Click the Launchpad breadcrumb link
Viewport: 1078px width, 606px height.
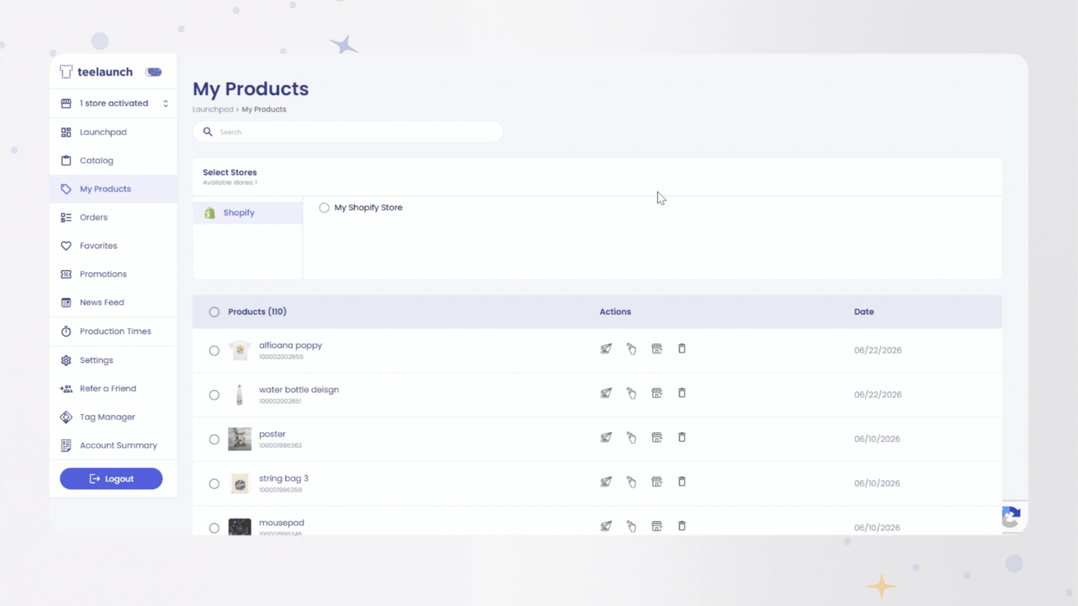click(213, 109)
